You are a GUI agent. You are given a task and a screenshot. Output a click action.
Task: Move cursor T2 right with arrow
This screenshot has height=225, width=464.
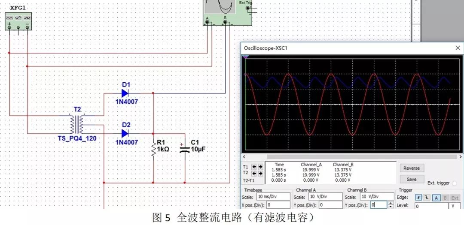point(260,174)
